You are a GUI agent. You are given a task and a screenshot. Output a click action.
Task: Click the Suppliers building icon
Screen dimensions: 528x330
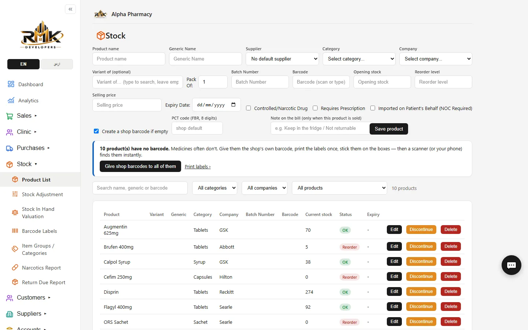10,314
